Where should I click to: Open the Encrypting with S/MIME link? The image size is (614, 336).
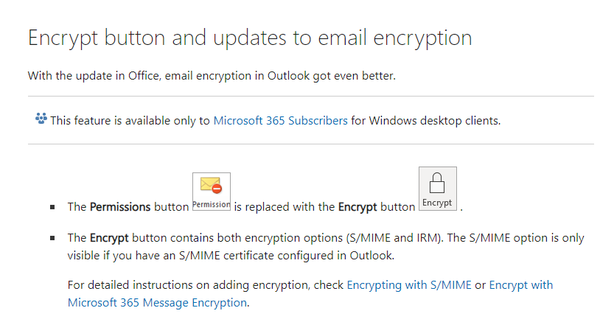coord(409,285)
